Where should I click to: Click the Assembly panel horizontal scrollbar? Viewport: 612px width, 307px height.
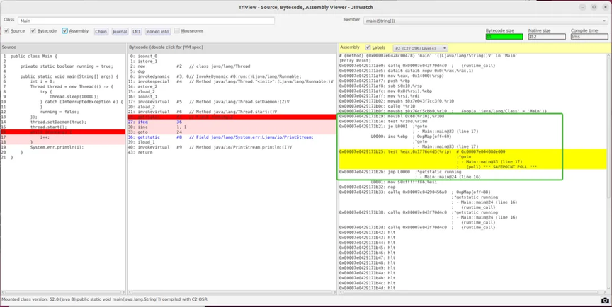[x=472, y=292]
